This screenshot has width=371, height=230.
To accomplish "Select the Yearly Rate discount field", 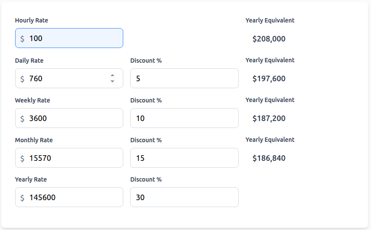I will coord(184,198).
